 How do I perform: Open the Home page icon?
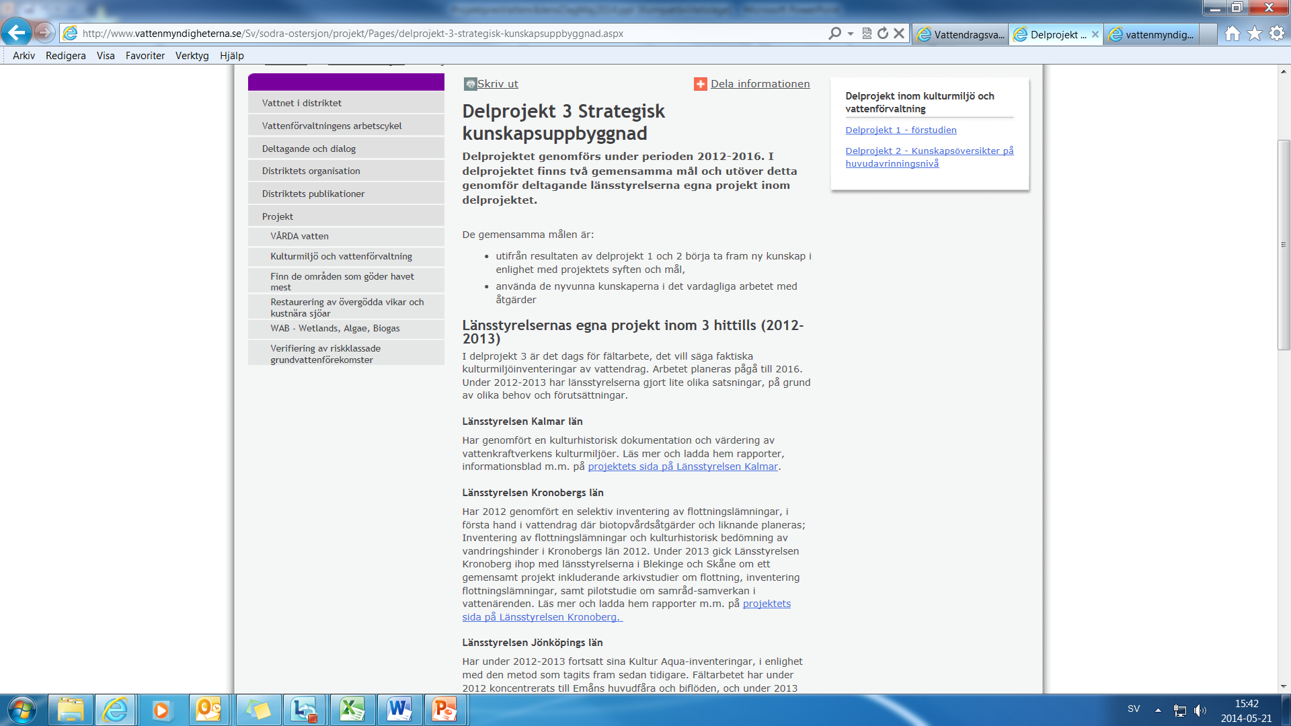tap(1232, 33)
